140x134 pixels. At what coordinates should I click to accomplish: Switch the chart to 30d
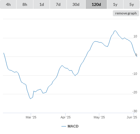click(76, 4)
